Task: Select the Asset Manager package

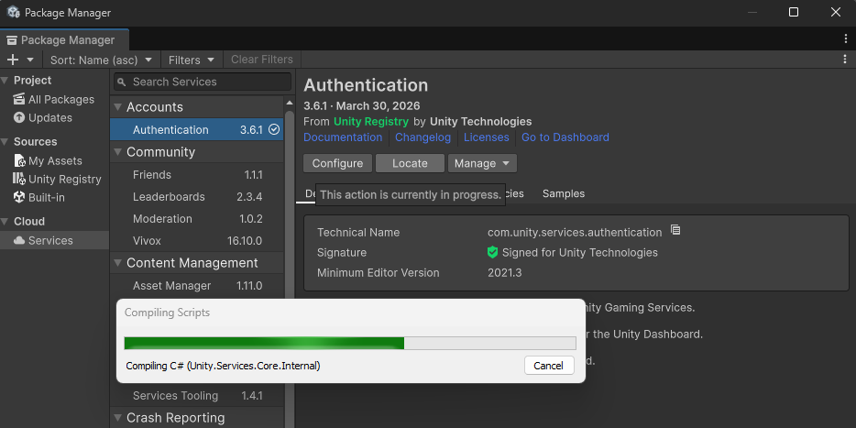Action: click(196, 286)
